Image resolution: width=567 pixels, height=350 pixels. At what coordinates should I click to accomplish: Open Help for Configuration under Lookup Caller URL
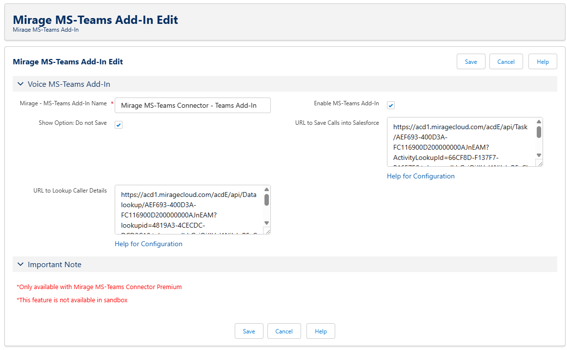click(x=148, y=244)
